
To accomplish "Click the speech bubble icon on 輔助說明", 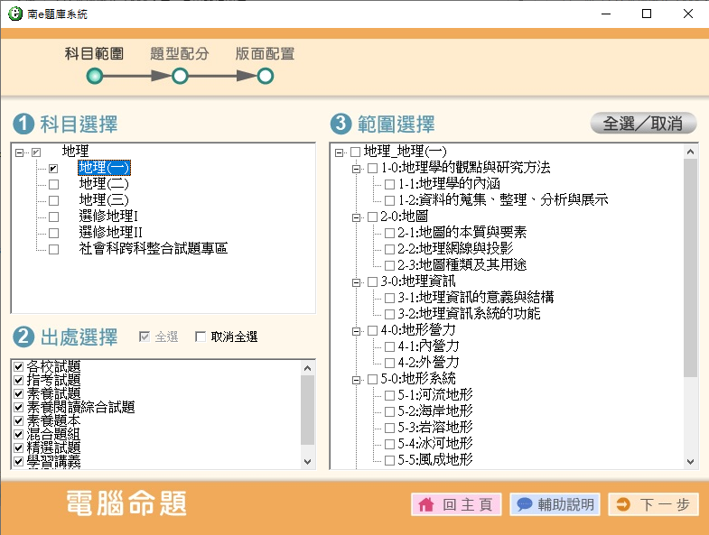I will point(524,504).
